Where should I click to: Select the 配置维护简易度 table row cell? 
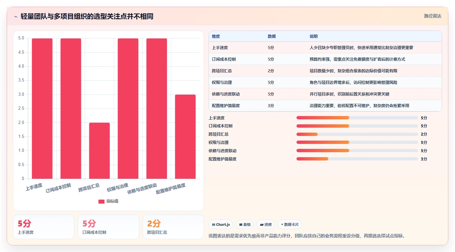[226, 105]
